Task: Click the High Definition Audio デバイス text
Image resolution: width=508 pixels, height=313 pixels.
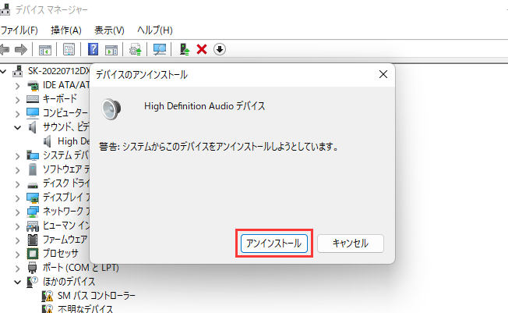Action: (205, 106)
